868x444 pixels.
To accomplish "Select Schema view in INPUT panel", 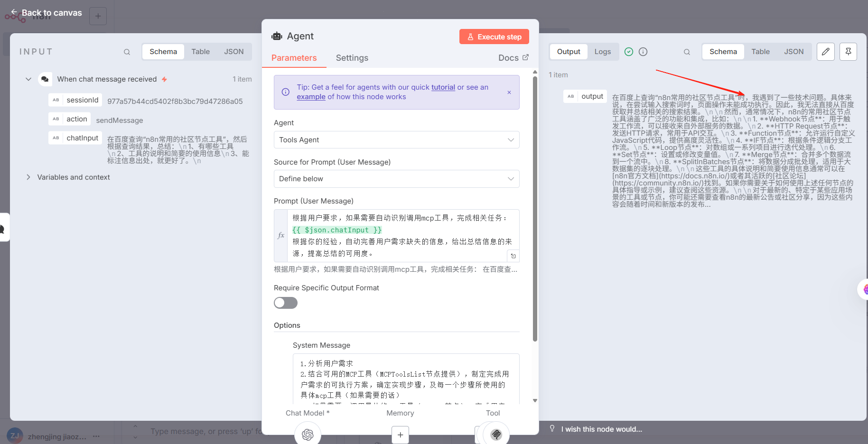I will (x=163, y=52).
